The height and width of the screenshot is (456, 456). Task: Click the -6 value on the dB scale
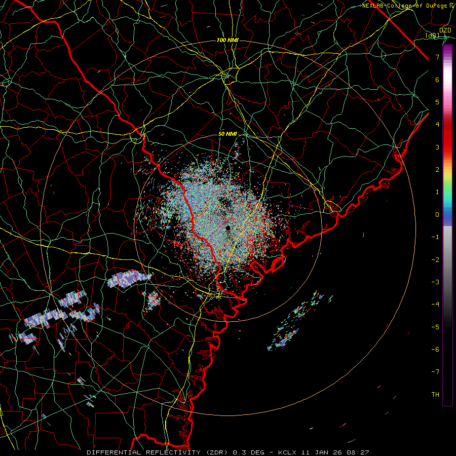coord(435,350)
